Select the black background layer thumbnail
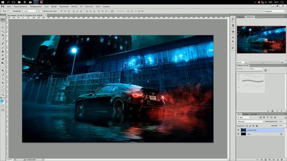Image resolution: width=287 pixels, height=161 pixels. click(244, 134)
